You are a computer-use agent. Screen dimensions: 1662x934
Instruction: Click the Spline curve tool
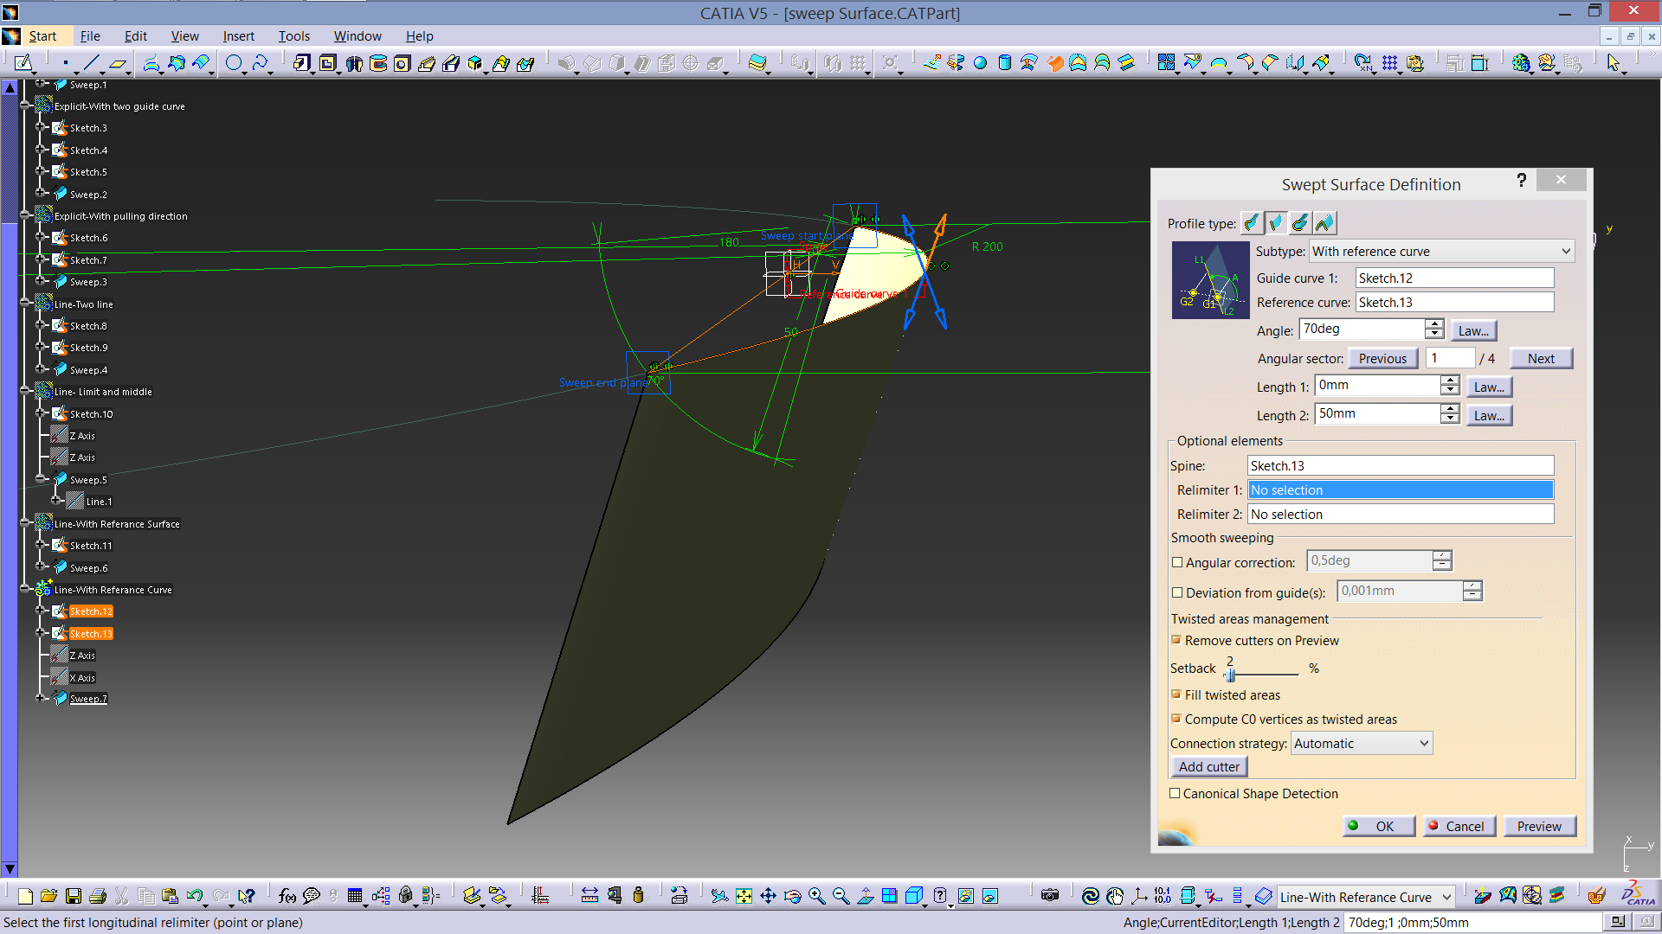click(260, 62)
